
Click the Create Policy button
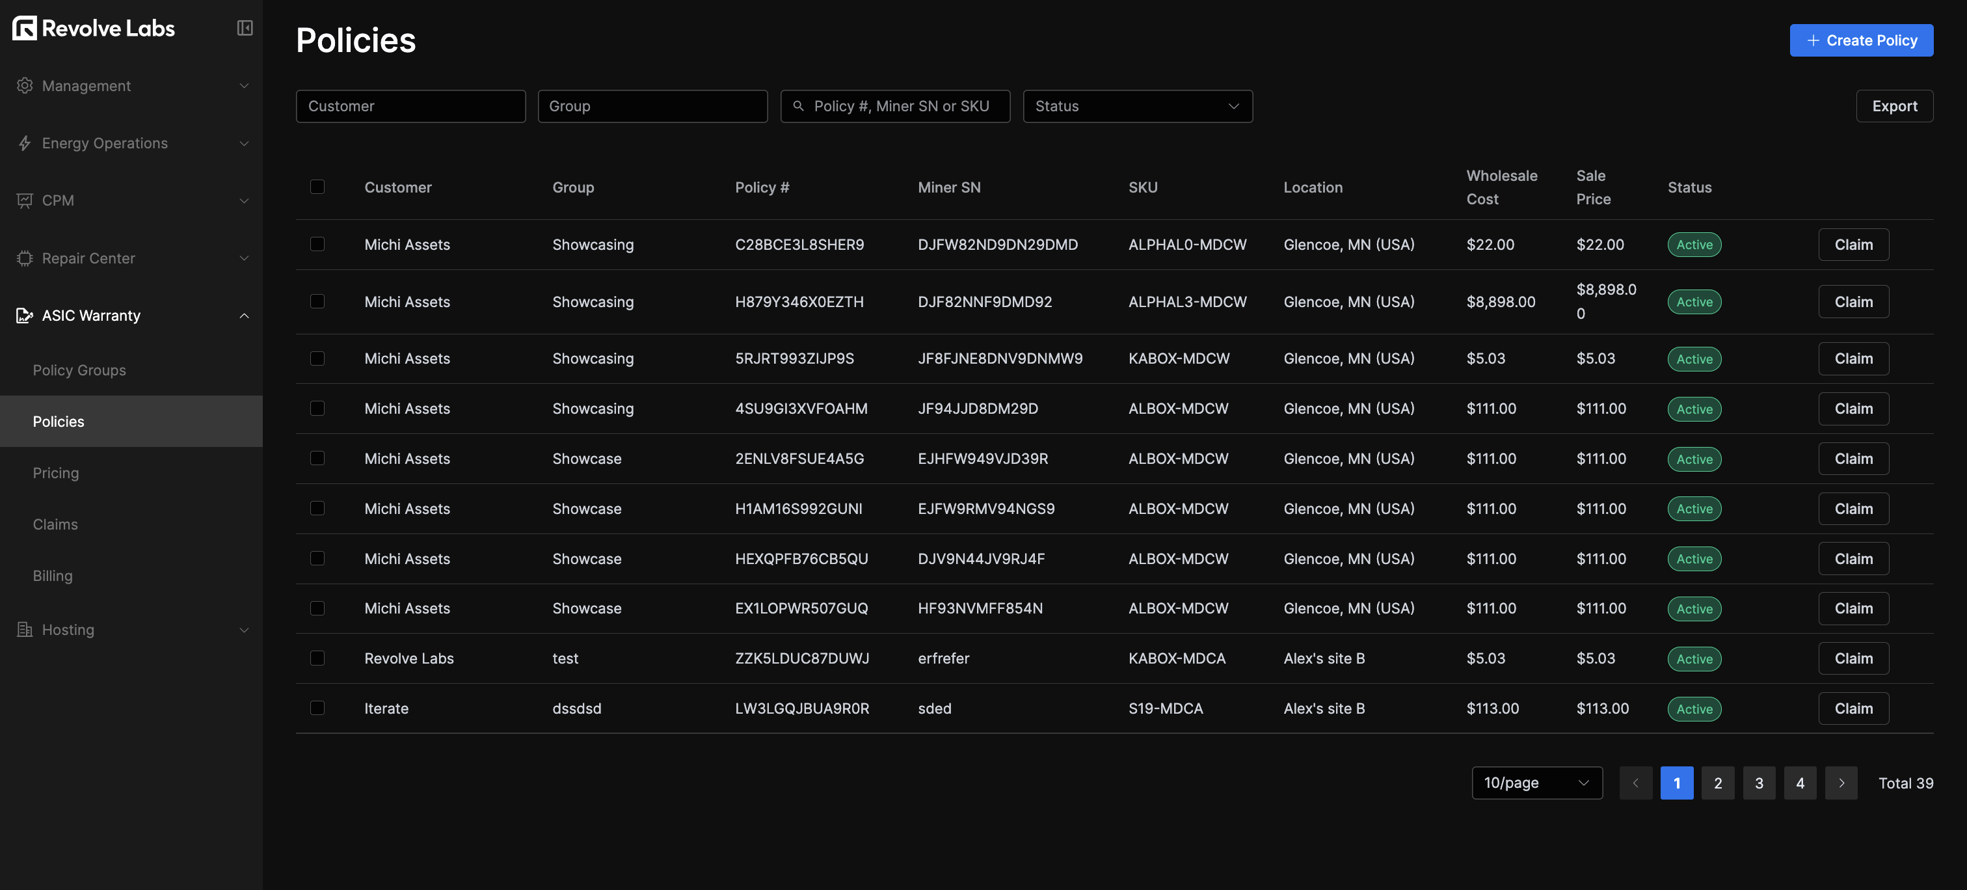1861,40
